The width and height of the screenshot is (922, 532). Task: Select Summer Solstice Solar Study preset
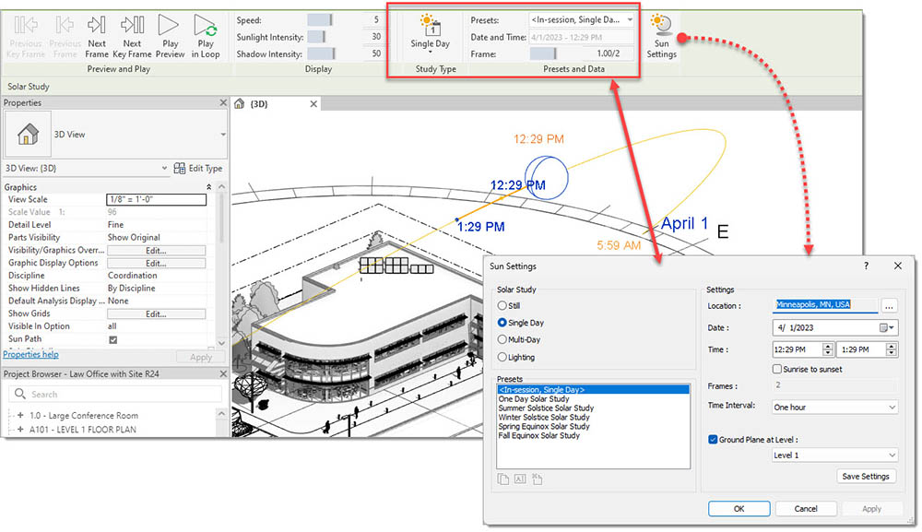click(546, 408)
